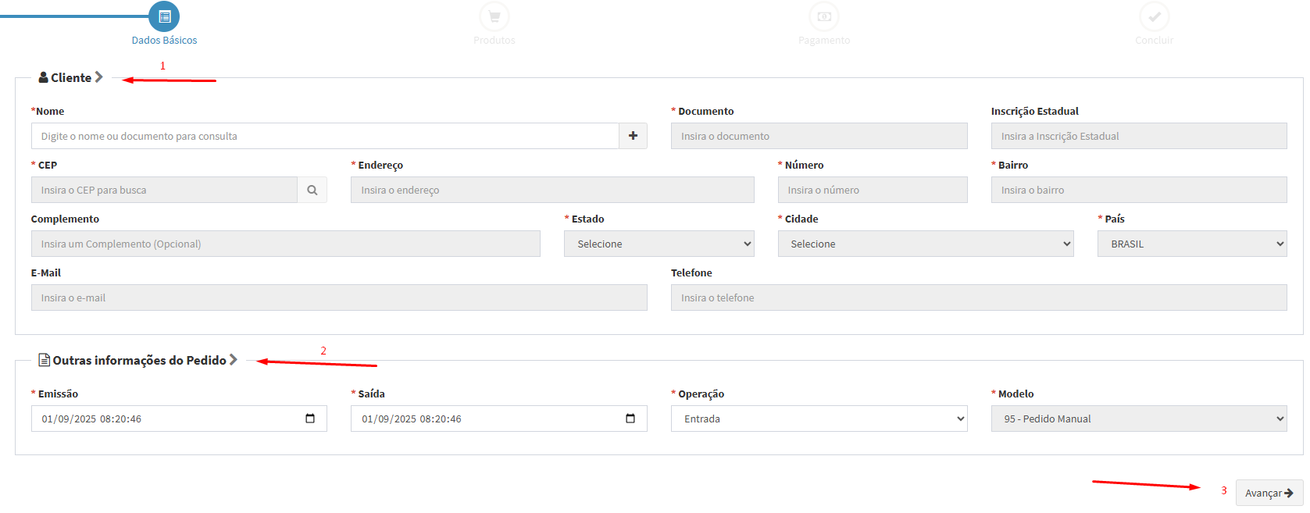This screenshot has height=513, width=1310.
Task: Open the País dropdown showing BRASIL
Action: coord(1191,244)
